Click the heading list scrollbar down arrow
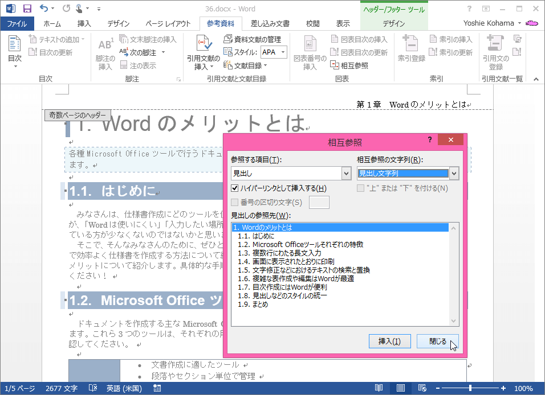545x395 pixels. (453, 321)
